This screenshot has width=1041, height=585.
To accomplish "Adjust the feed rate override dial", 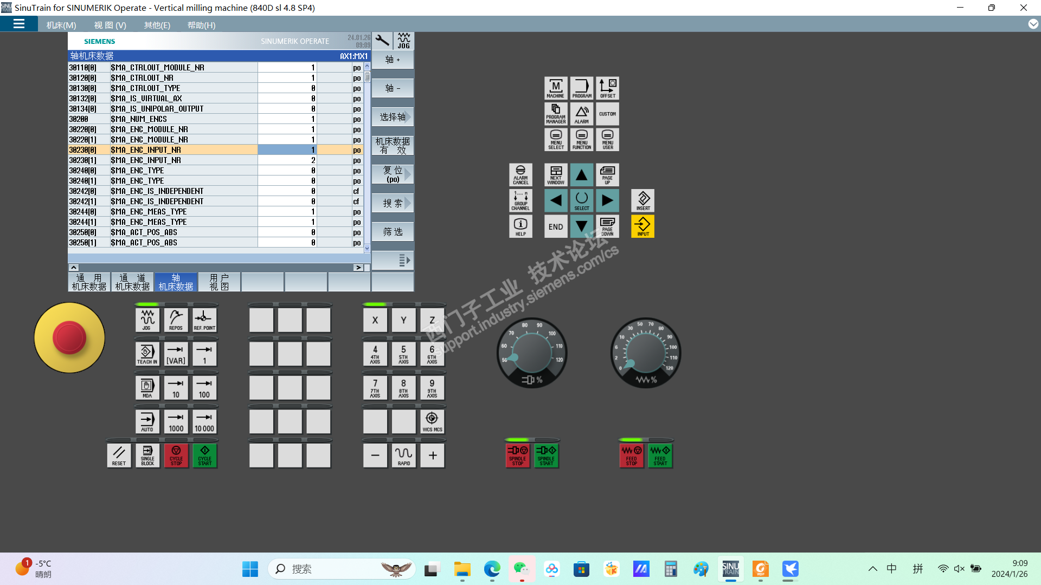I will [x=645, y=353].
